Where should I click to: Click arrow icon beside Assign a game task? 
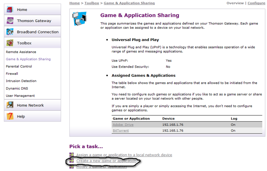click(72, 155)
